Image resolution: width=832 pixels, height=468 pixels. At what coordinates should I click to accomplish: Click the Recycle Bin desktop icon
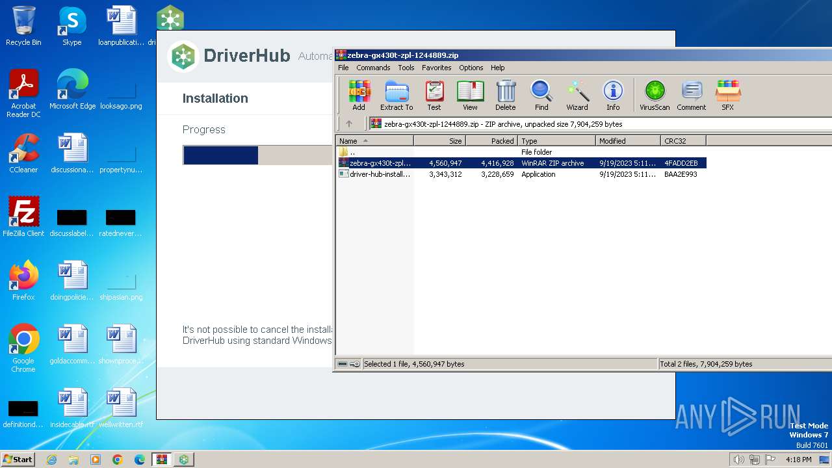[x=23, y=26]
